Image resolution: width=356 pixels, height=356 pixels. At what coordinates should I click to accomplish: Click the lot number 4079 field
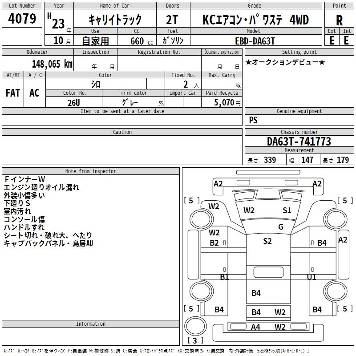click(x=22, y=19)
